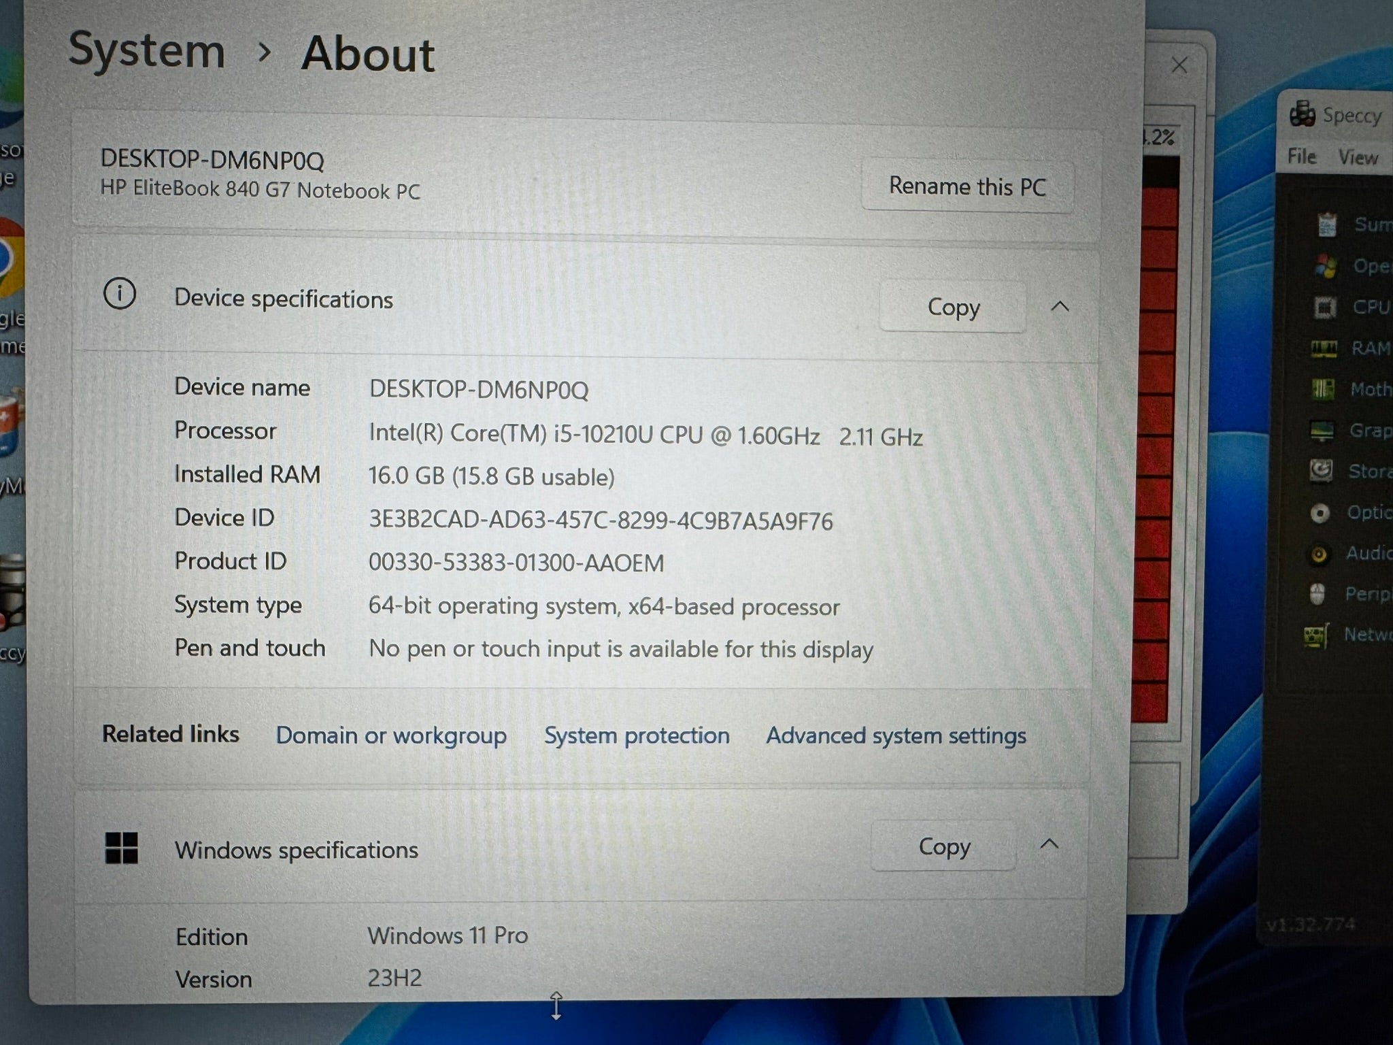Screen dimensions: 1393x1045
Task: Click the Windows logo icon beside Windows specifications
Action: pos(122,848)
